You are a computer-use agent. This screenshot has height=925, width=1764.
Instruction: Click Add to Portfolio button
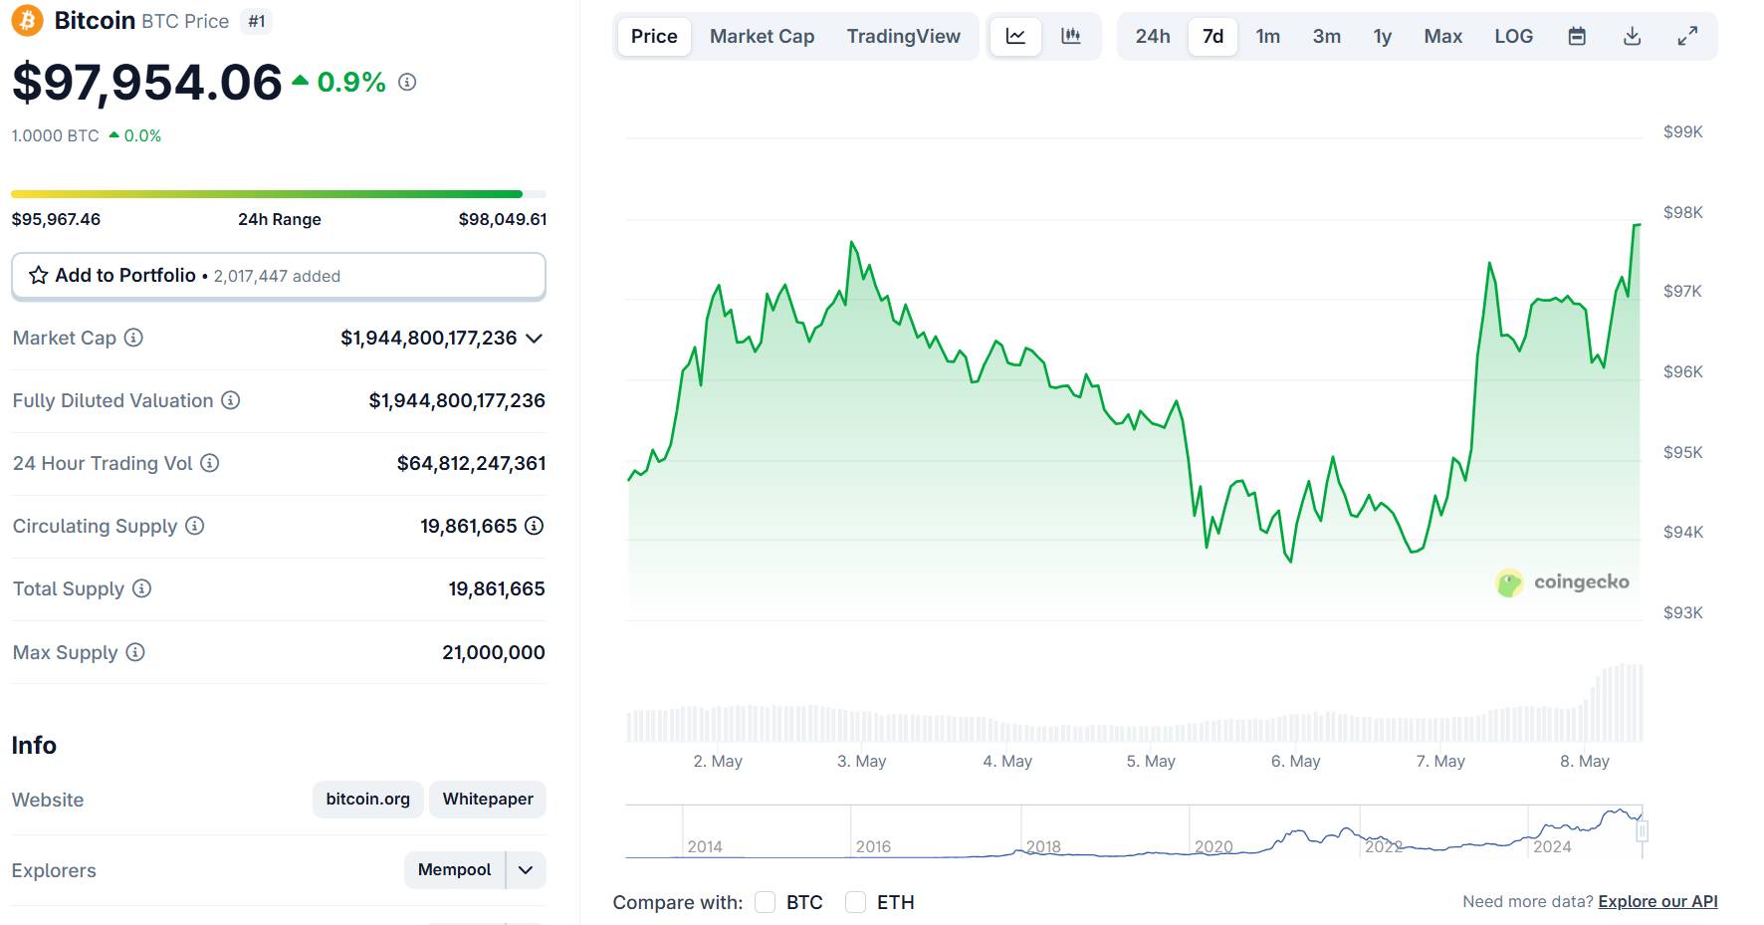pyautogui.click(x=279, y=276)
